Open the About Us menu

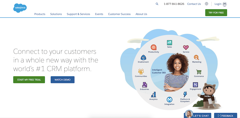click(x=141, y=14)
